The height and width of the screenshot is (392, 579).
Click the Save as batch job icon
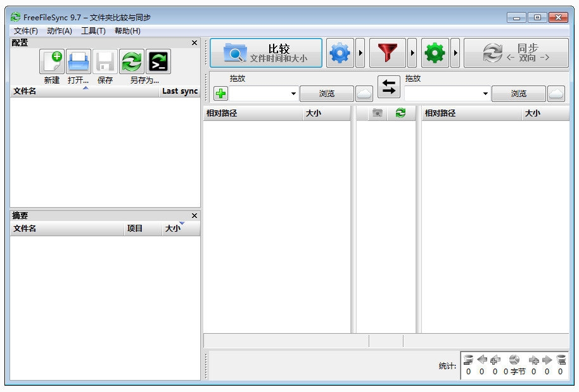(x=158, y=62)
